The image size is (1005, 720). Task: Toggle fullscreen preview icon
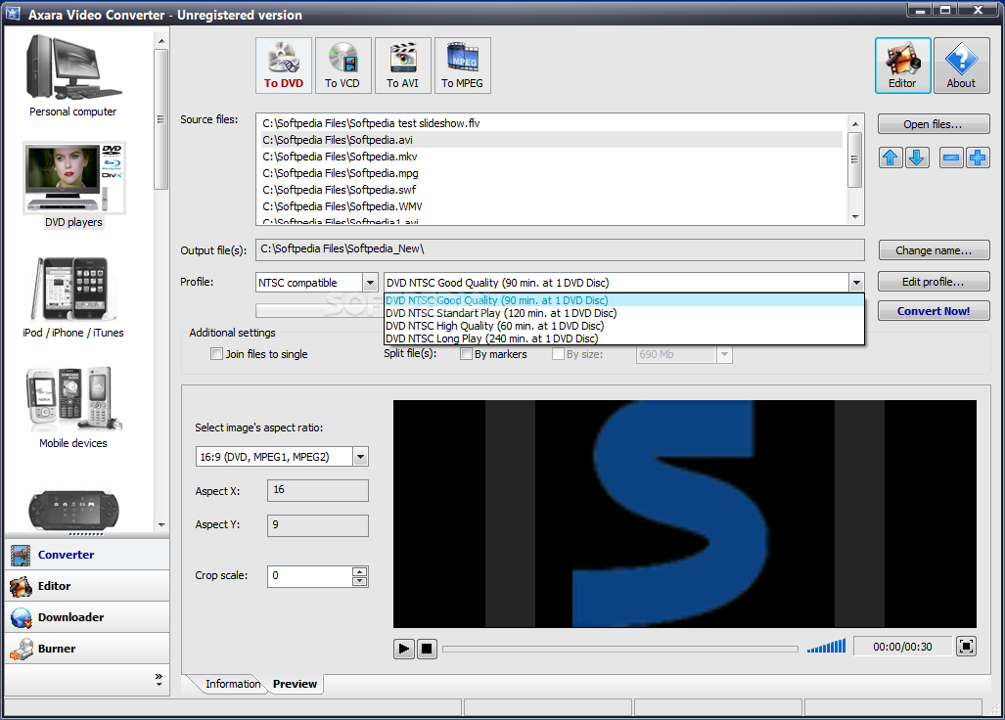coord(966,647)
